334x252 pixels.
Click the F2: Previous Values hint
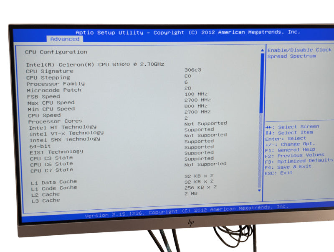coord(294,155)
